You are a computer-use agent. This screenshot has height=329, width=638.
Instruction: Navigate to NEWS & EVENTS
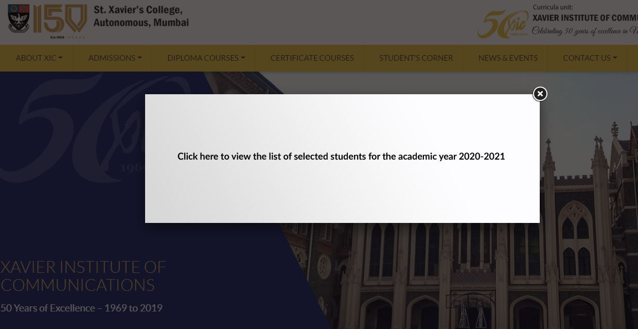click(508, 58)
